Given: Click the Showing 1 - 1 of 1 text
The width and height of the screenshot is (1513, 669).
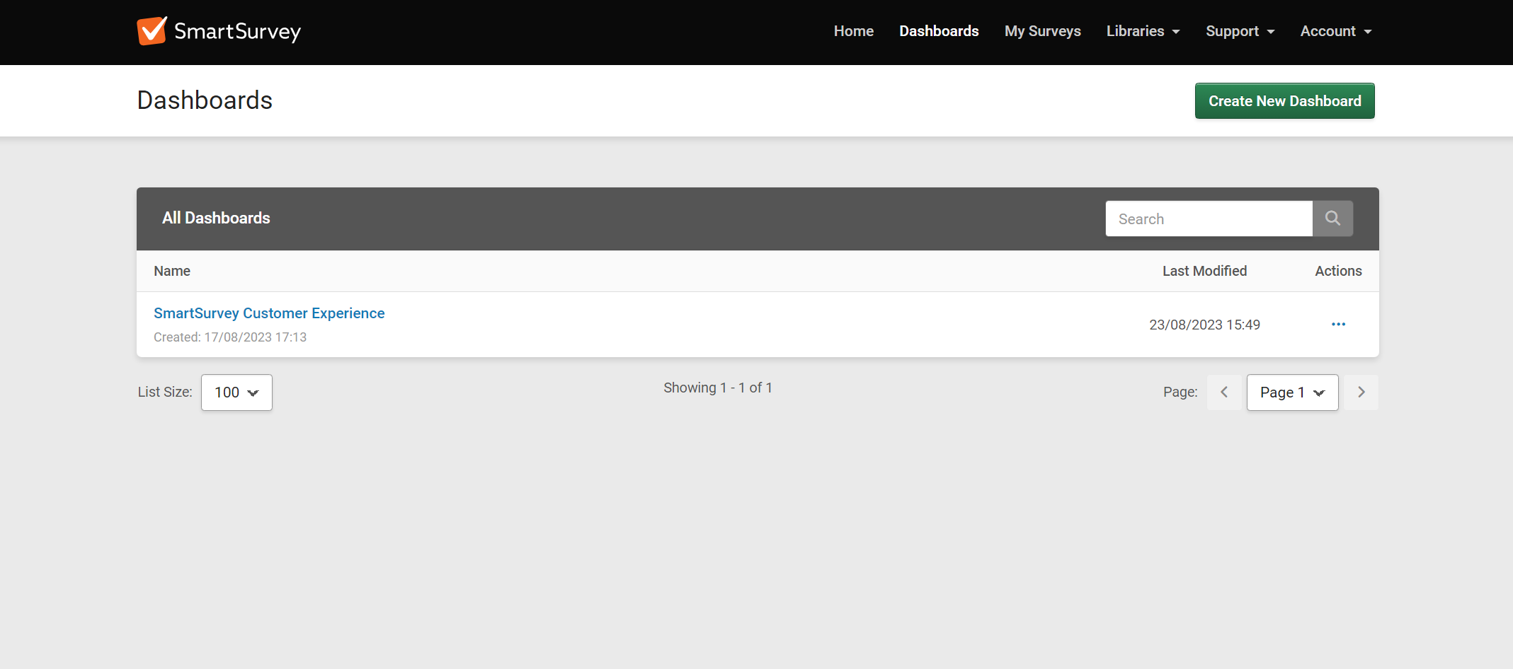Looking at the screenshot, I should tap(718, 388).
